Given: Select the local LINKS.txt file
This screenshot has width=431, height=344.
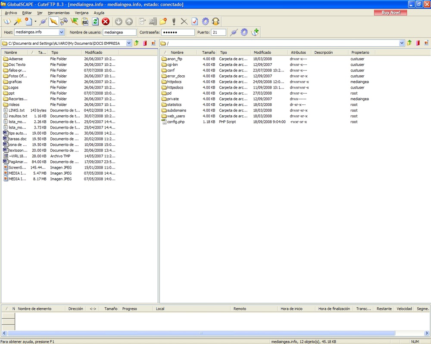Looking at the screenshot, I should coord(16,110).
